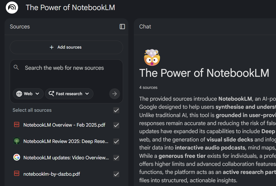Uncheck the notebooklm-by-dazbo.pdf checkbox
Image resolution: width=276 pixels, height=186 pixels.
(116, 174)
